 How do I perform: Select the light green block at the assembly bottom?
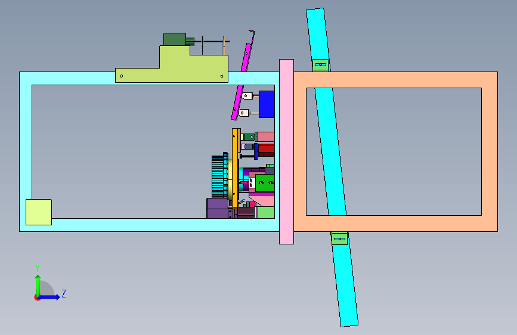(266, 212)
